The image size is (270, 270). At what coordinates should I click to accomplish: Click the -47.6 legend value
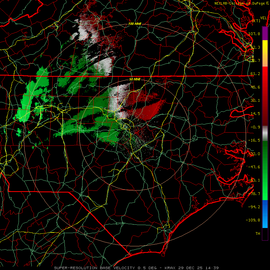tap(254, 167)
